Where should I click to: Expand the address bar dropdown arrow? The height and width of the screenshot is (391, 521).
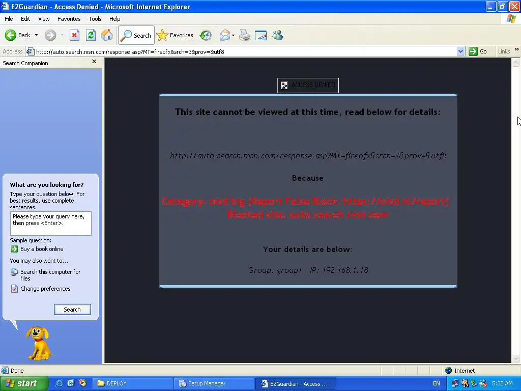pyautogui.click(x=460, y=51)
